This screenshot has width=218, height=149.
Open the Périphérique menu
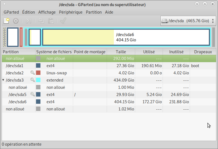pos(71,12)
